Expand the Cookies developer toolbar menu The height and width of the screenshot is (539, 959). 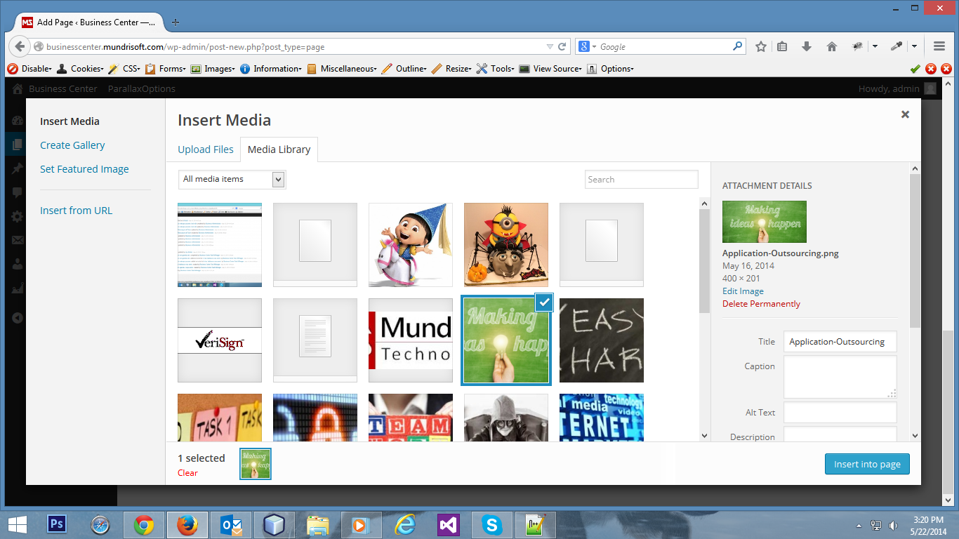click(80, 69)
